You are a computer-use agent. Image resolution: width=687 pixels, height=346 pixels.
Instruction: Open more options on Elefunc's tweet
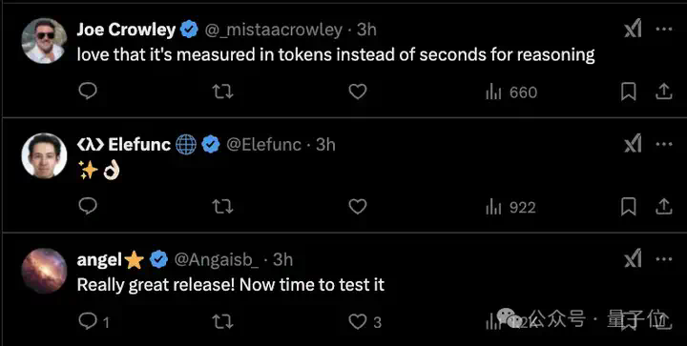point(664,144)
